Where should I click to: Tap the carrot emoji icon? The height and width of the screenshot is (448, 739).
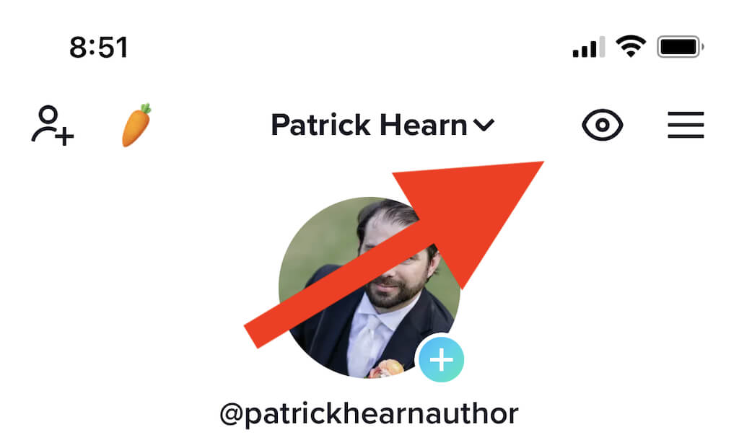point(136,125)
